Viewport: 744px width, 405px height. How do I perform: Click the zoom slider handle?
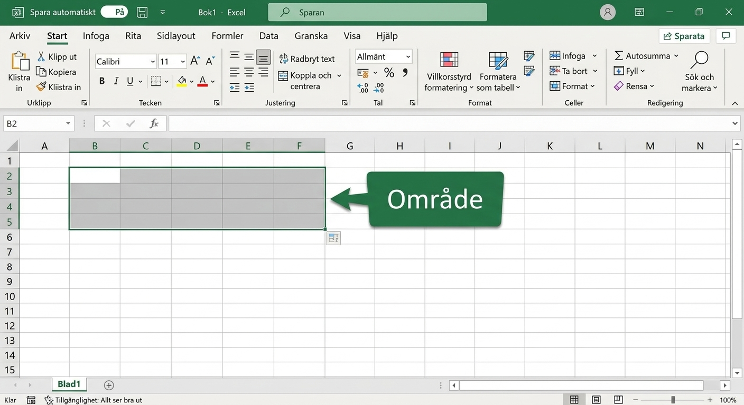[673, 400]
